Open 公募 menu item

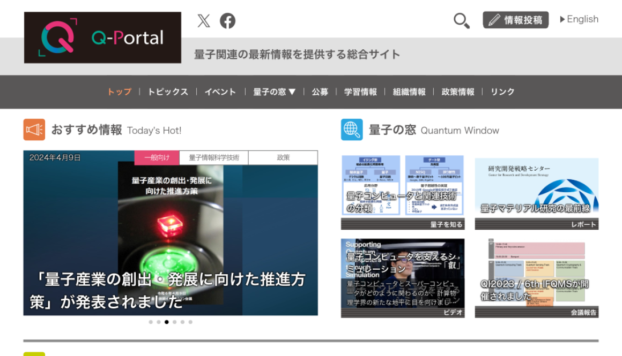(320, 92)
